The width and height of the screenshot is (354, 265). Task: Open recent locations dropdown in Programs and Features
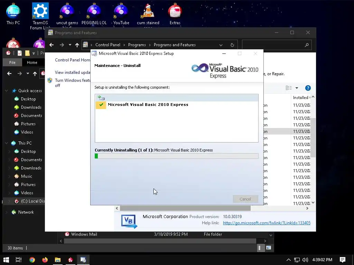coord(70,45)
